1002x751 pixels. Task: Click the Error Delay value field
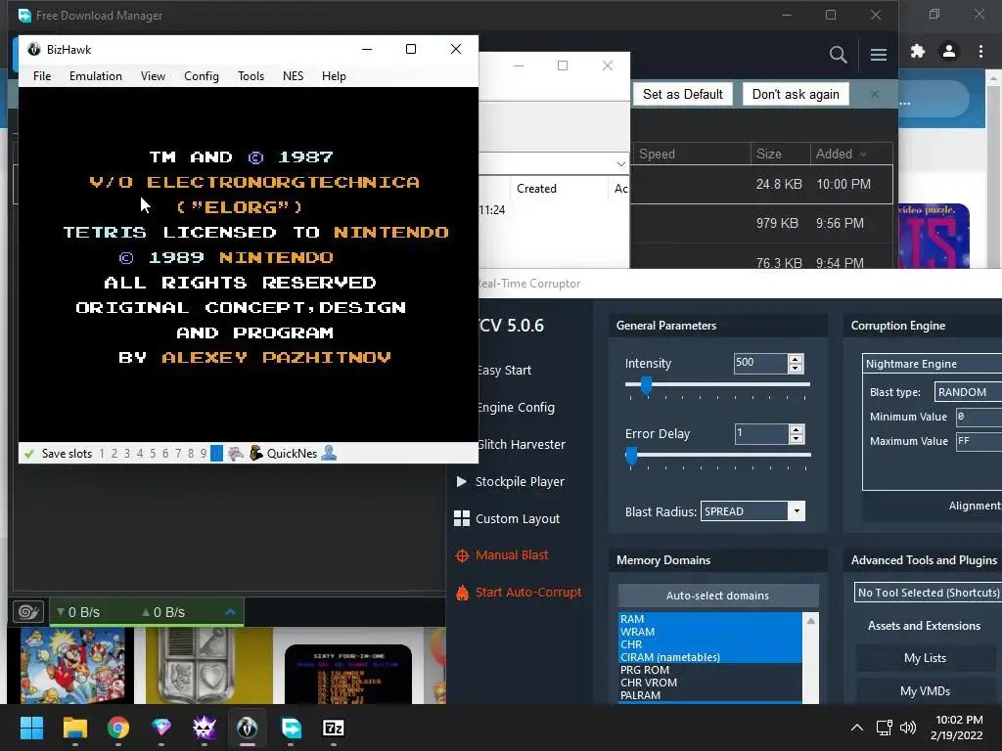[761, 434]
